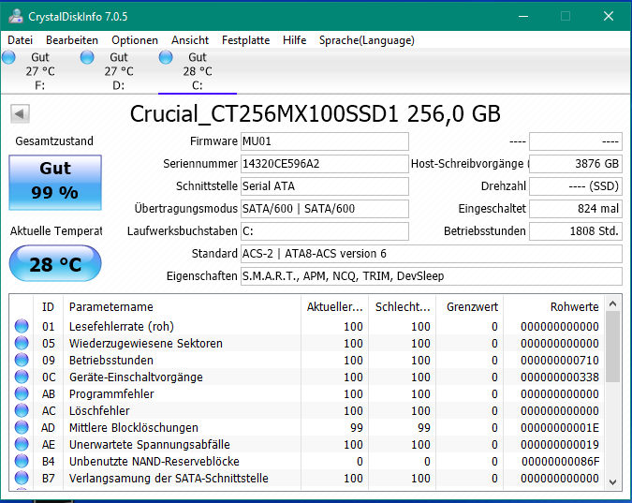Image resolution: width=632 pixels, height=503 pixels.
Task: Click the Aktueller... column header
Action: pos(334,307)
